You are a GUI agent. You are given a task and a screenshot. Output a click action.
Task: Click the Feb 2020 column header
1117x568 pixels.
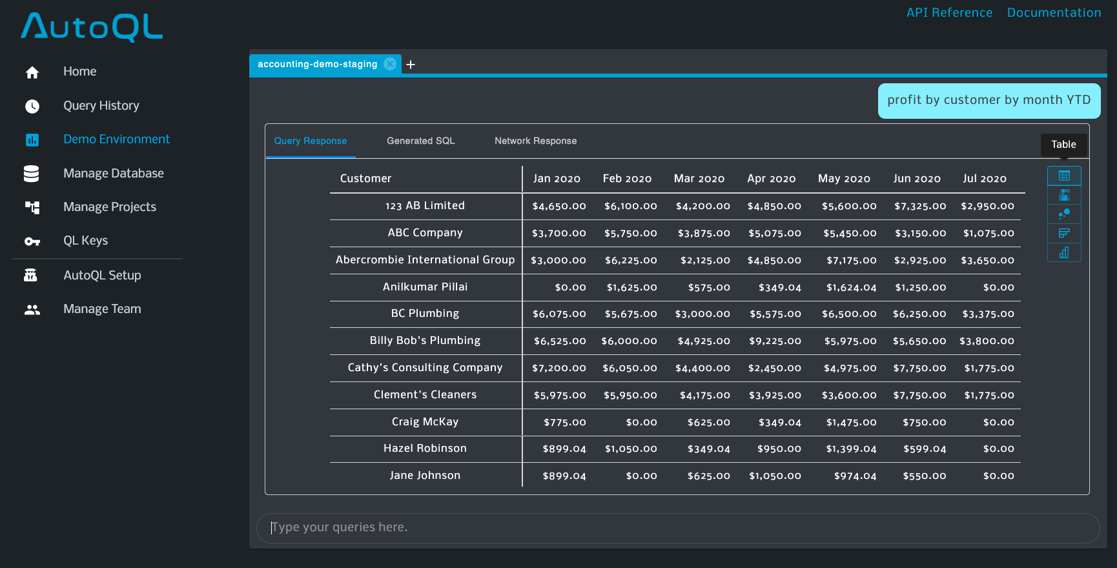click(627, 178)
